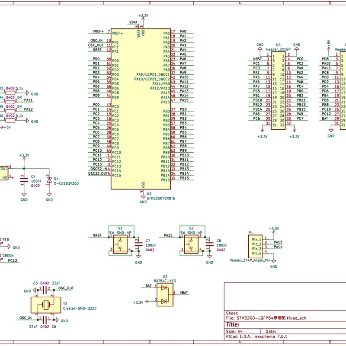The image size is (346, 346).
Task: Click the PA11/PA9 pin name
Action: (161, 83)
